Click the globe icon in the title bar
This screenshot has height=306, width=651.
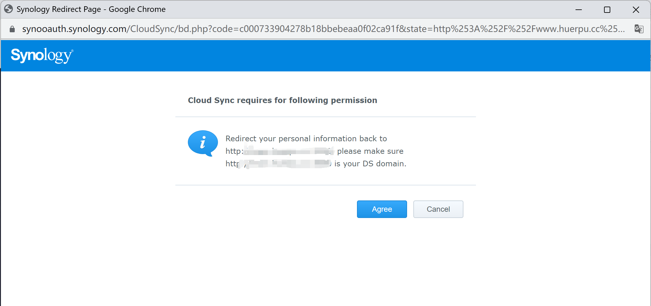pos(8,9)
